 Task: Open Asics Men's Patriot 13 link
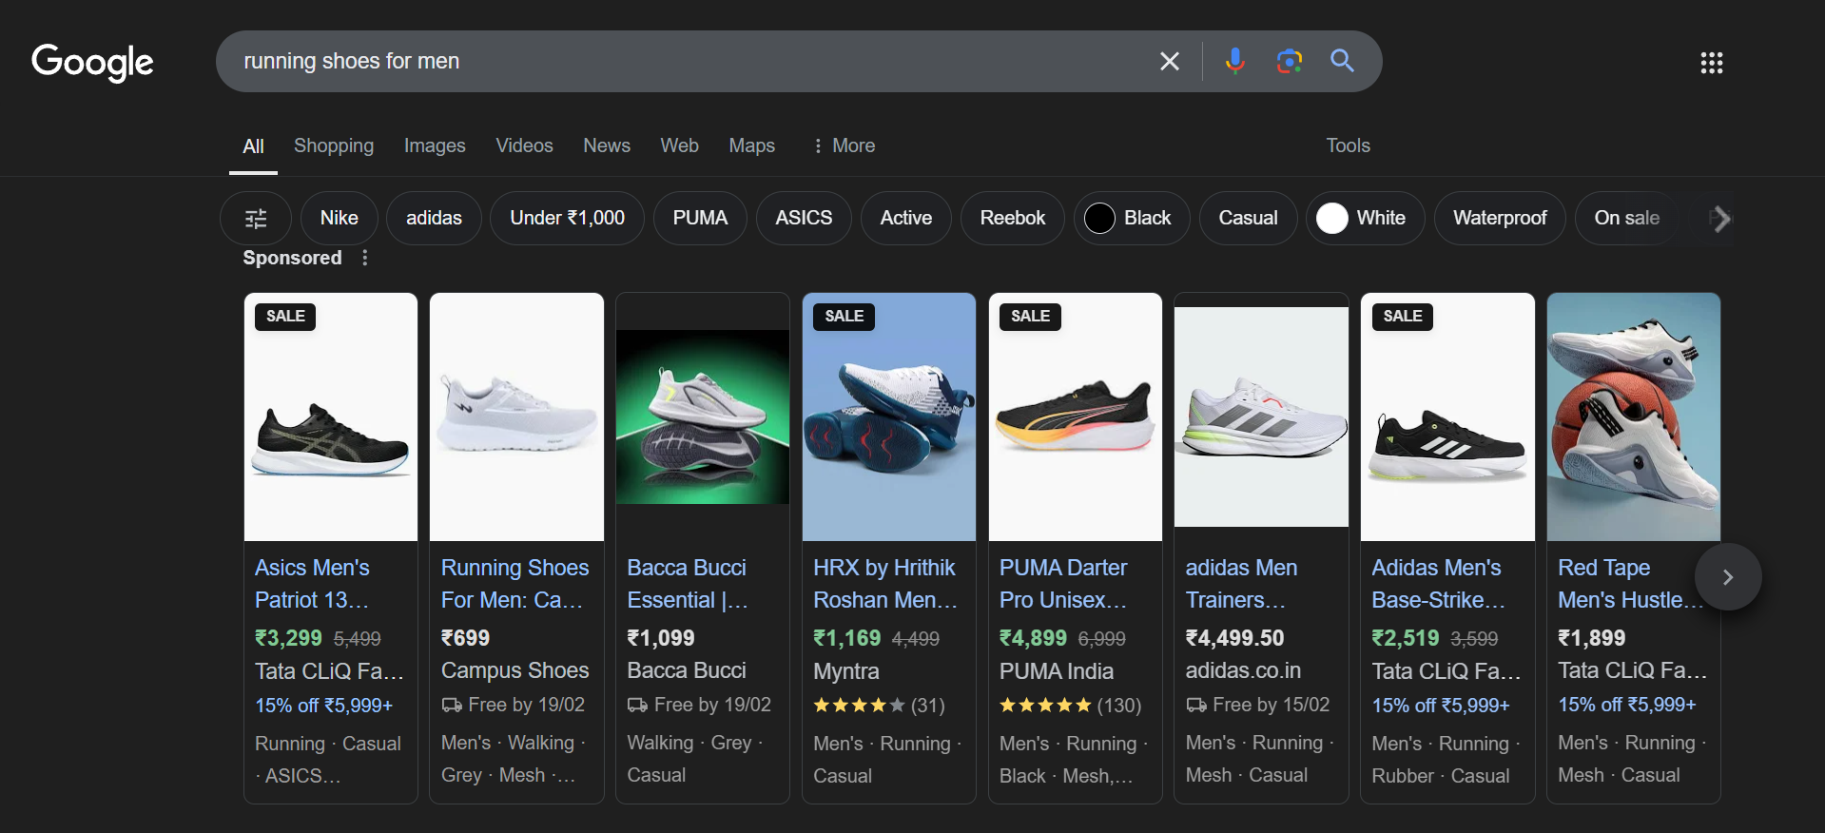(312, 584)
